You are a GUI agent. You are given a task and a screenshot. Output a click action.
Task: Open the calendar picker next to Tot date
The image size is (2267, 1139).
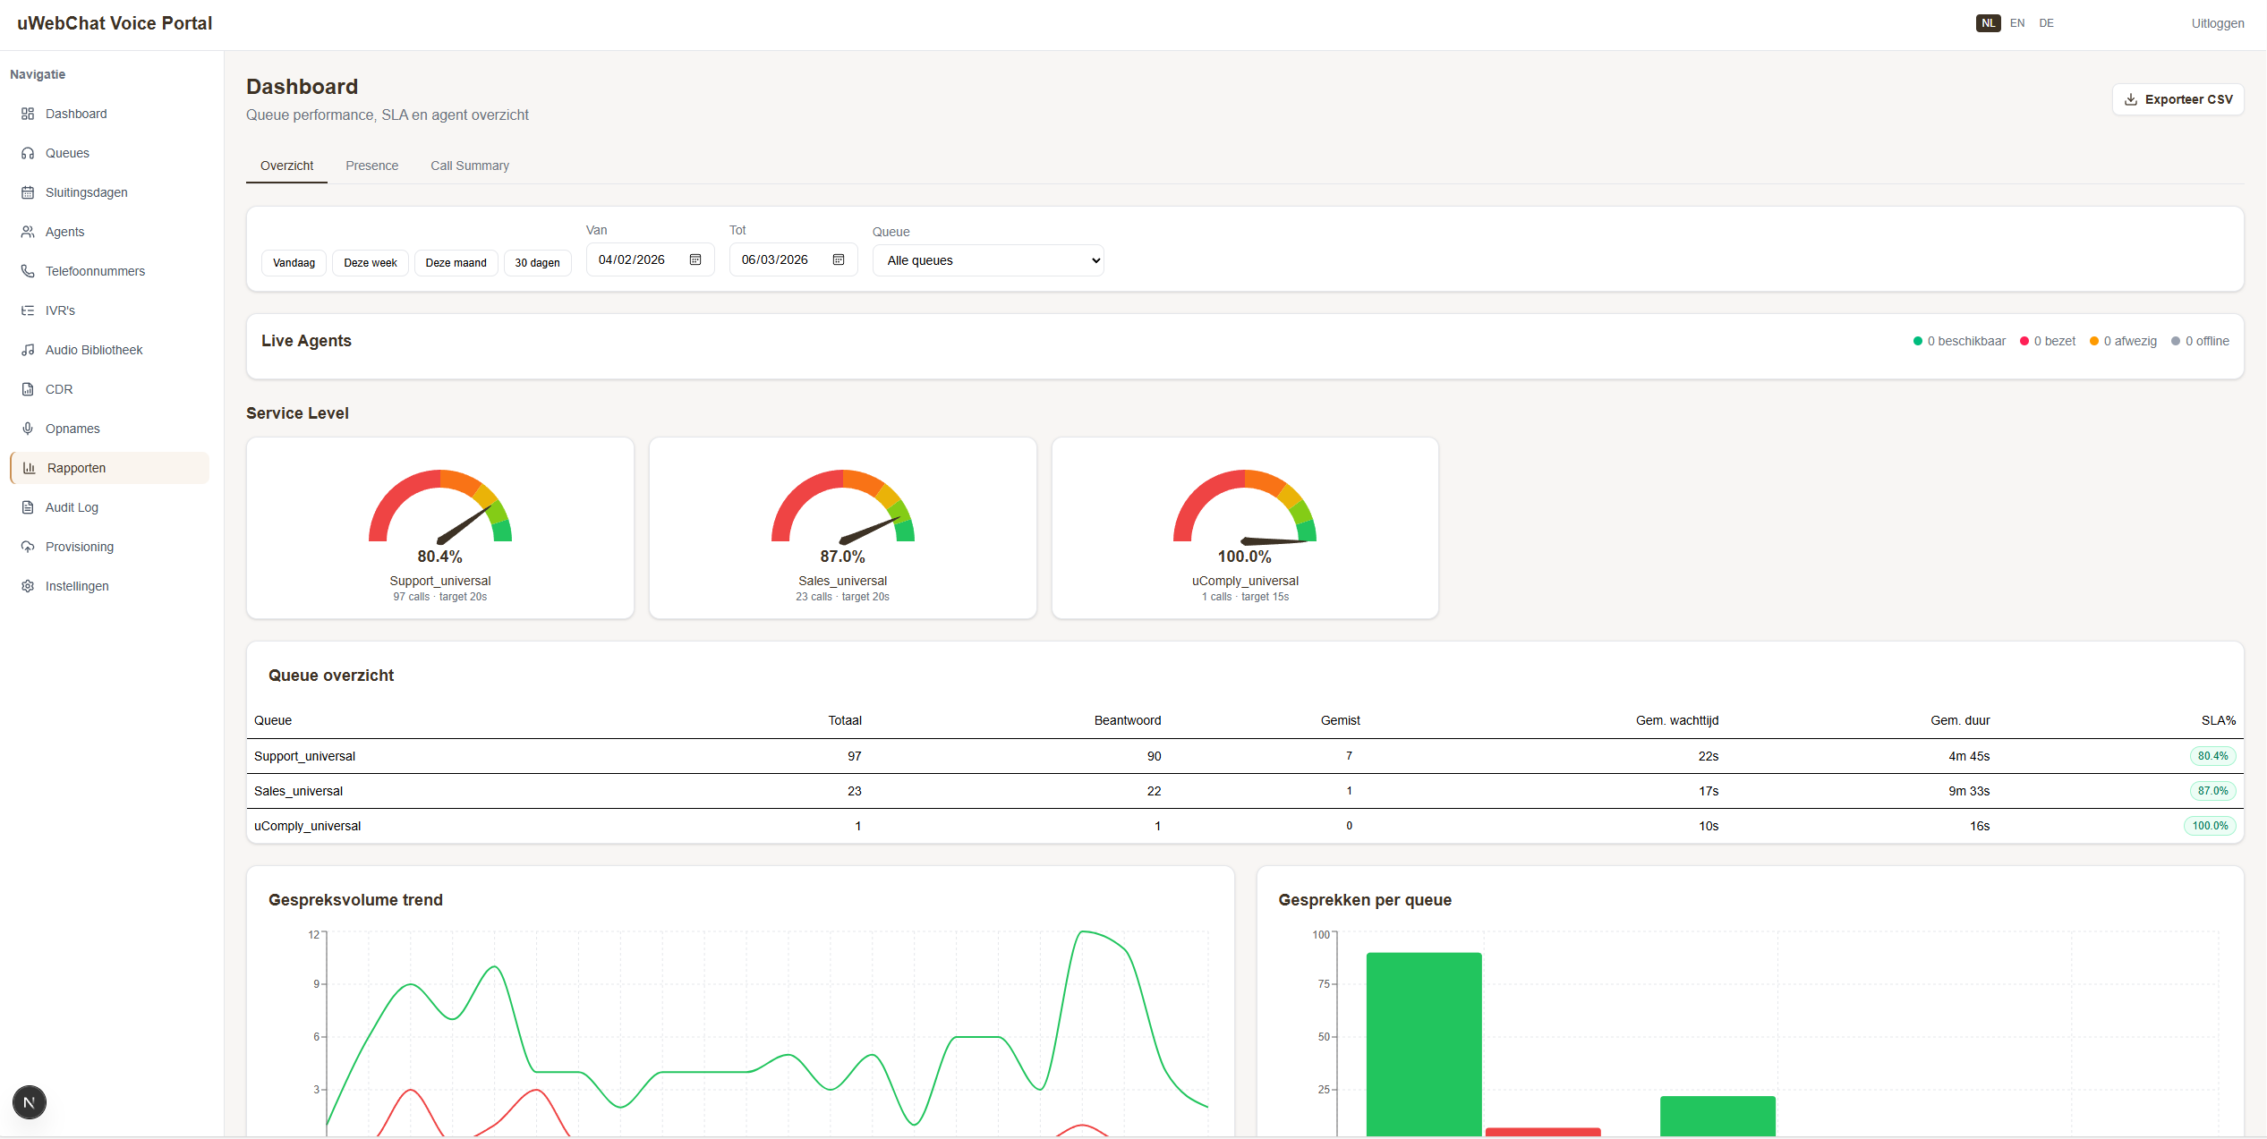click(839, 259)
